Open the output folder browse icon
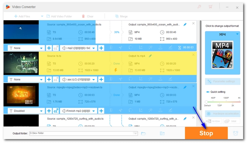247x143 pixels. [x=143, y=133]
